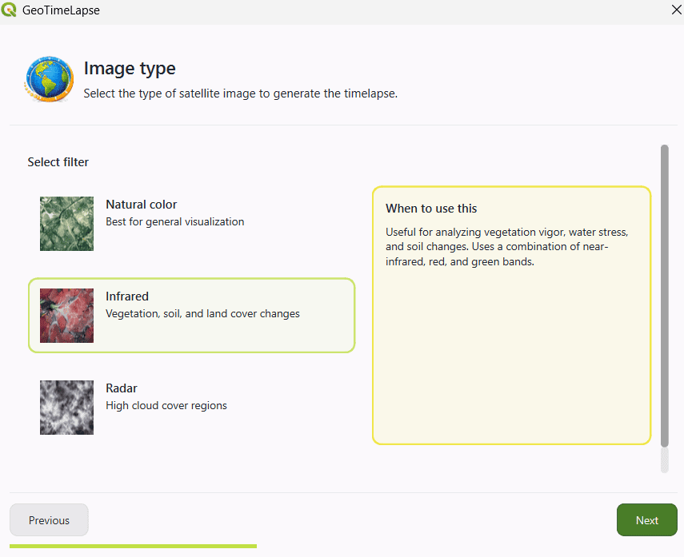
Task: Click the GeoTimeLapse globe icon
Action: (49, 79)
